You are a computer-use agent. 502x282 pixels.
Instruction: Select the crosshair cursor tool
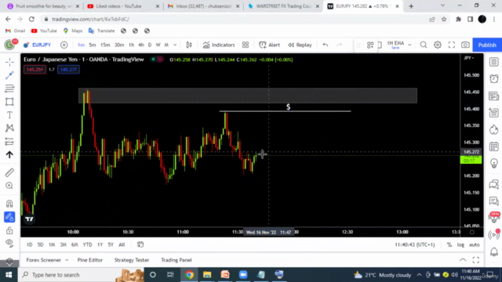pos(9,62)
